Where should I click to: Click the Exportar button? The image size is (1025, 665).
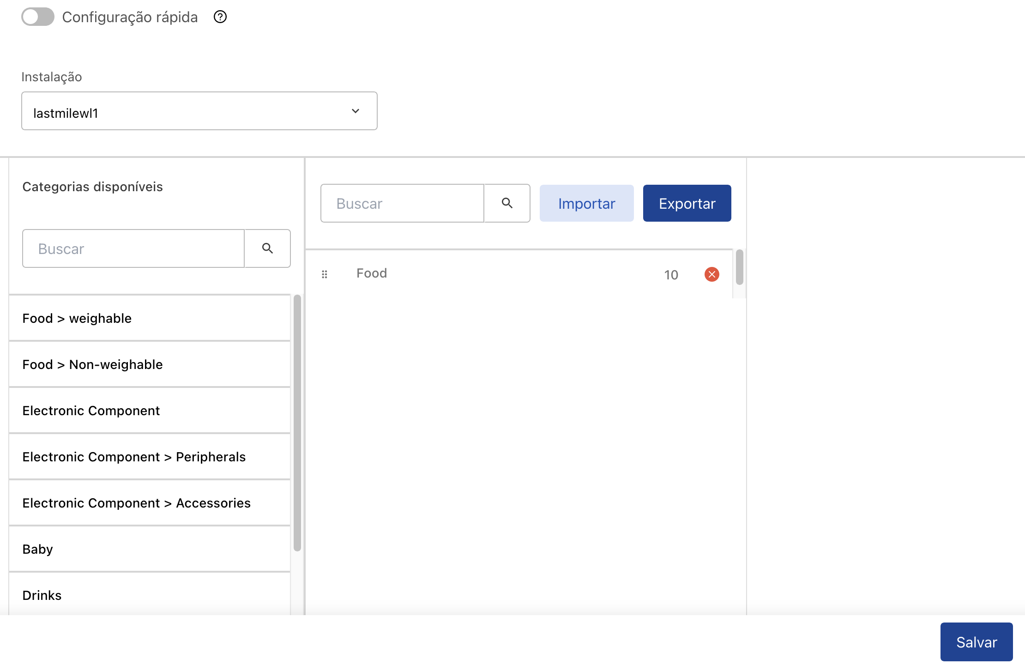[687, 203]
